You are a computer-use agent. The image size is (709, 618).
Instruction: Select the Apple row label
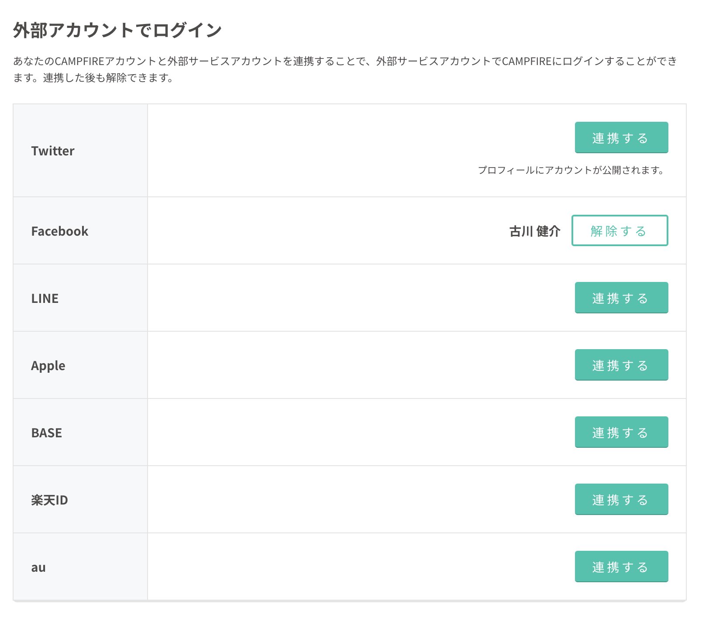pyautogui.click(x=48, y=366)
